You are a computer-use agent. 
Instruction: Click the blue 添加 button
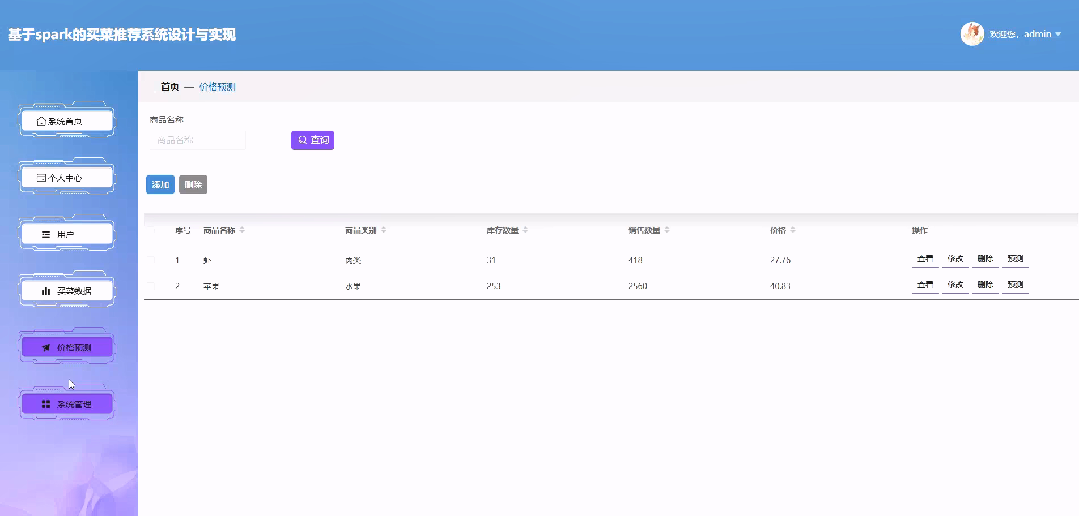click(160, 184)
